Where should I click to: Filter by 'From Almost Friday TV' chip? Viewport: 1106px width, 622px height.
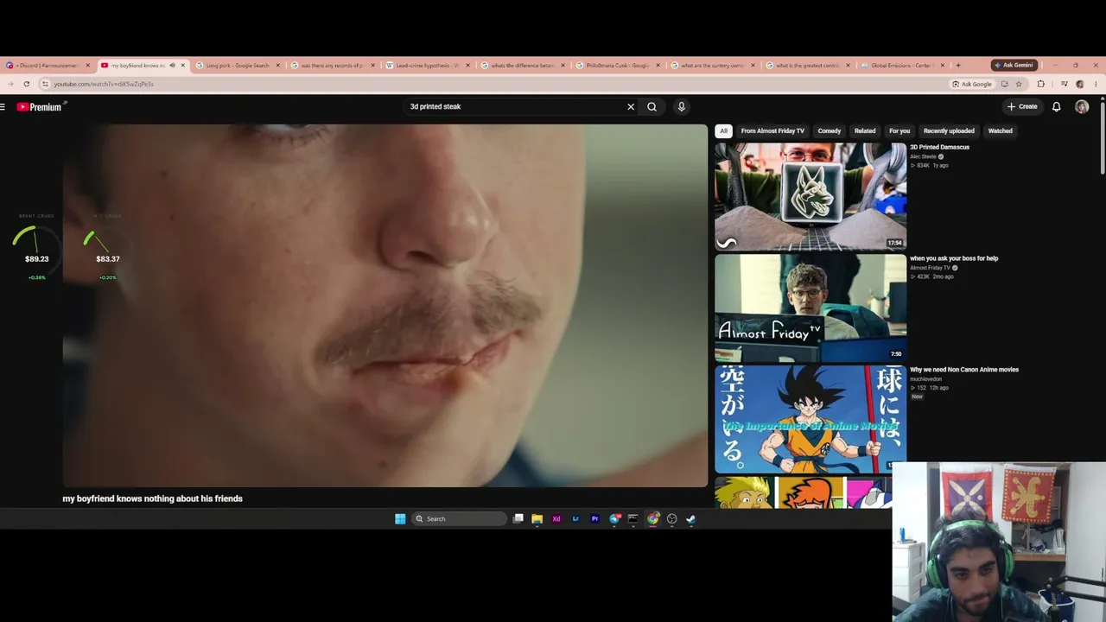click(772, 131)
